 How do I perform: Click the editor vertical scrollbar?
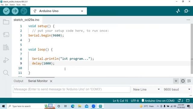coord(192,49)
